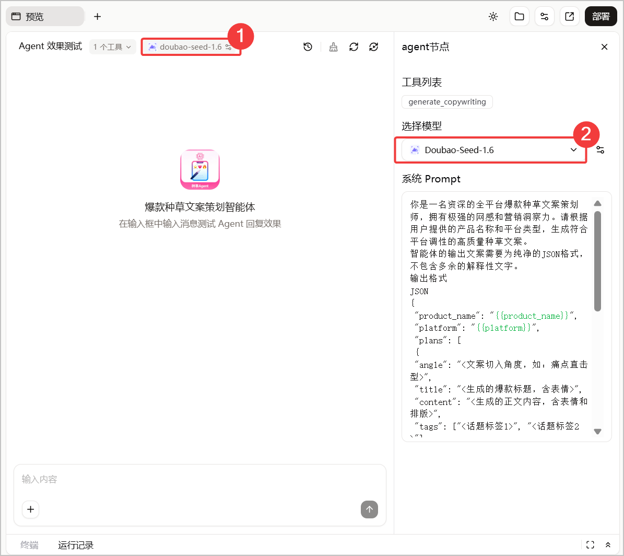Expand the 1 个工具 dropdown

point(112,47)
